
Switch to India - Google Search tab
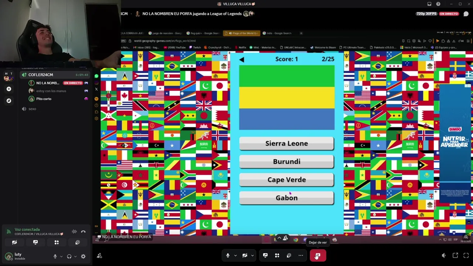pyautogui.click(x=279, y=33)
